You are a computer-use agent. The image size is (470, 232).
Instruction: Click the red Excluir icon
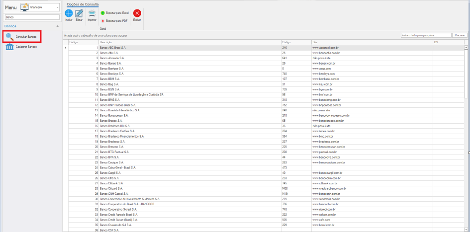tap(137, 13)
